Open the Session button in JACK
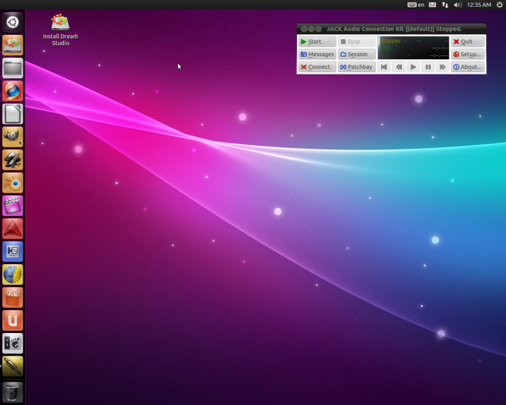Screen dimensions: 506x405 pos(357,54)
